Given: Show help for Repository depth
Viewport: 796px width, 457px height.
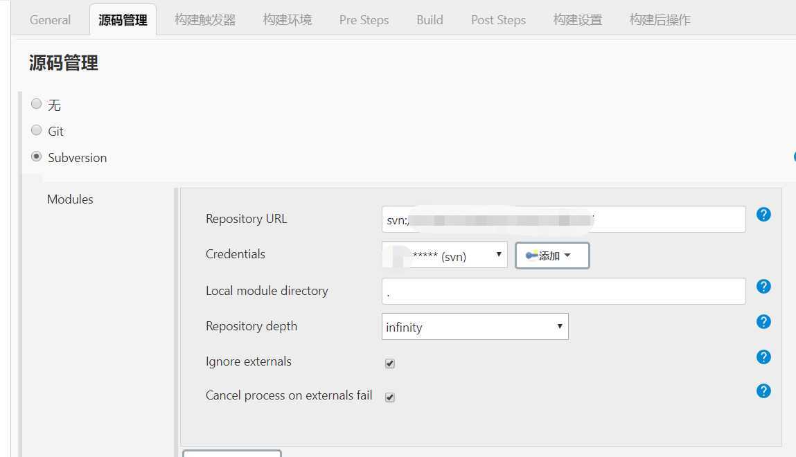Looking at the screenshot, I should pyautogui.click(x=763, y=321).
